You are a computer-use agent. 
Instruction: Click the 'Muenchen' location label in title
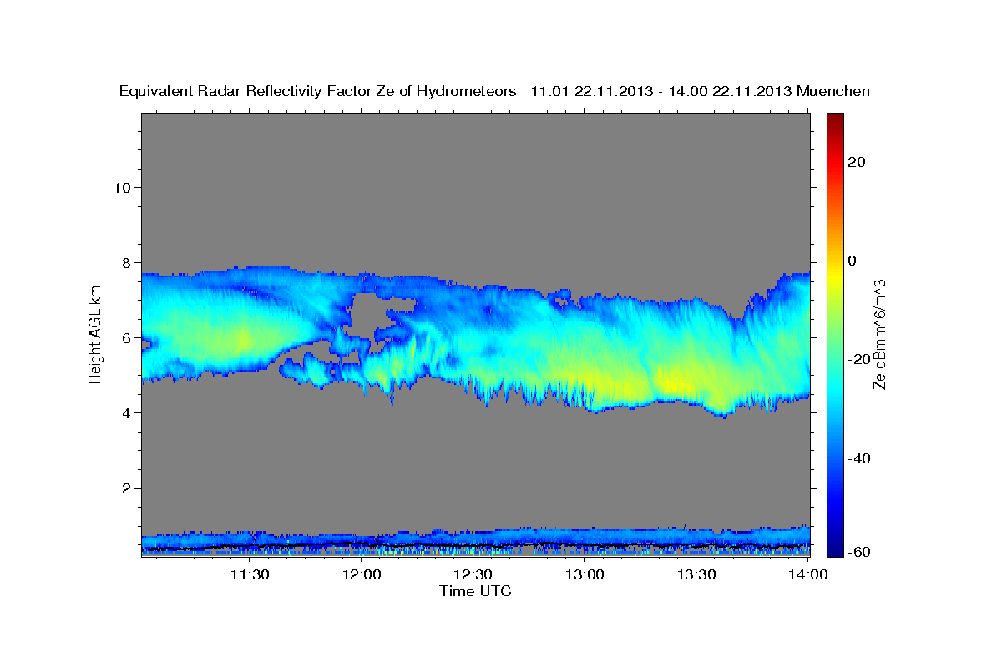click(x=833, y=92)
